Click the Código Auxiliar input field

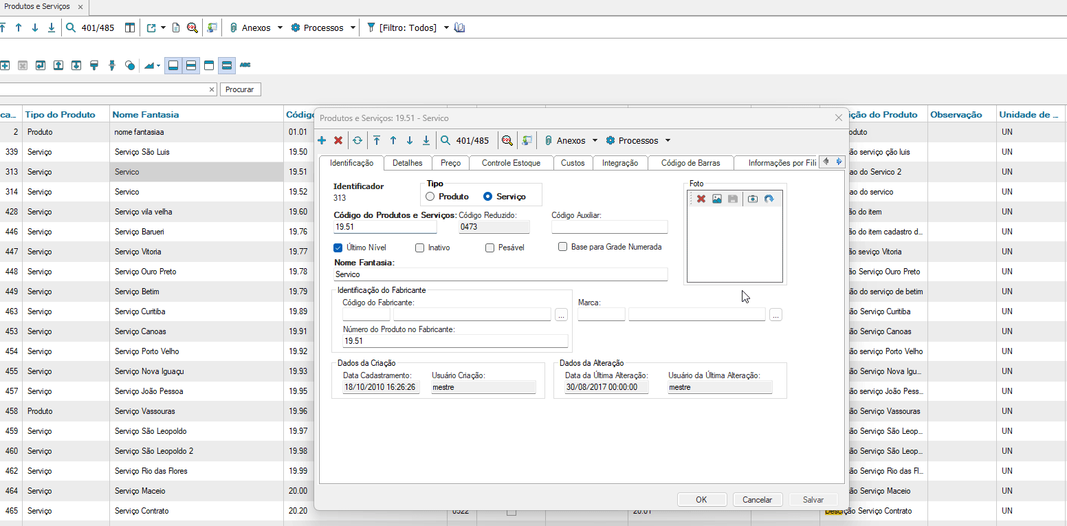pos(610,227)
